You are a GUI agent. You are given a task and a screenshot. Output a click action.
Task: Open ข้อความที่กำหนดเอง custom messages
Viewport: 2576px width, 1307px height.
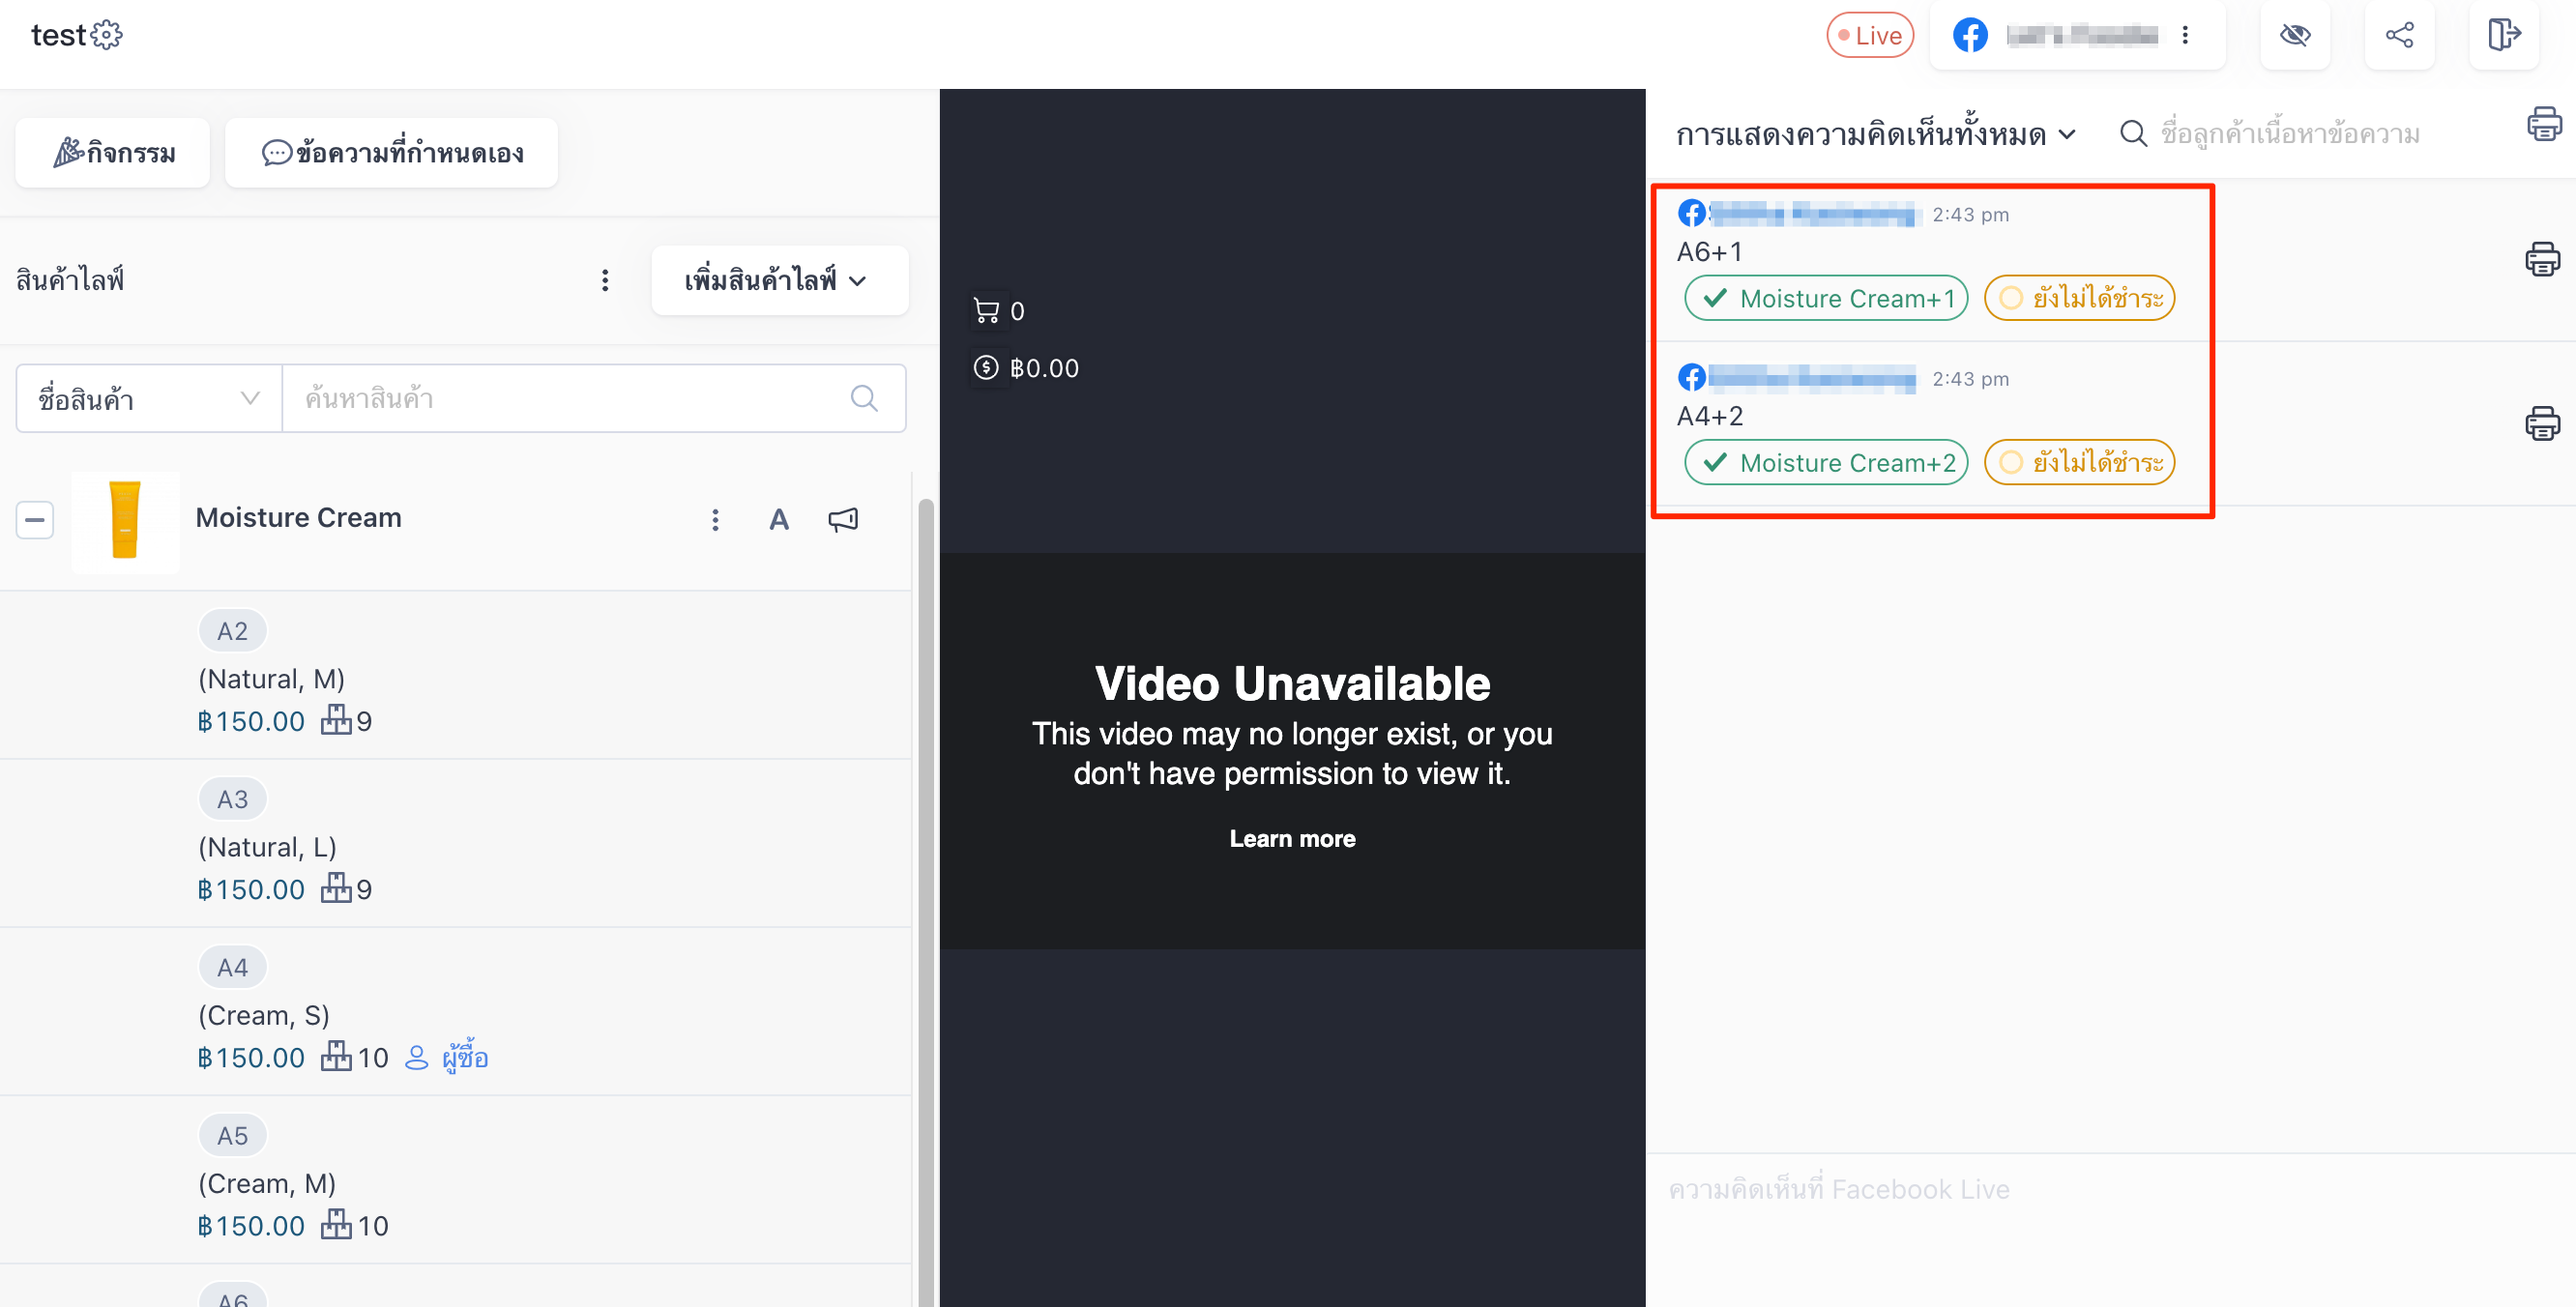391,153
